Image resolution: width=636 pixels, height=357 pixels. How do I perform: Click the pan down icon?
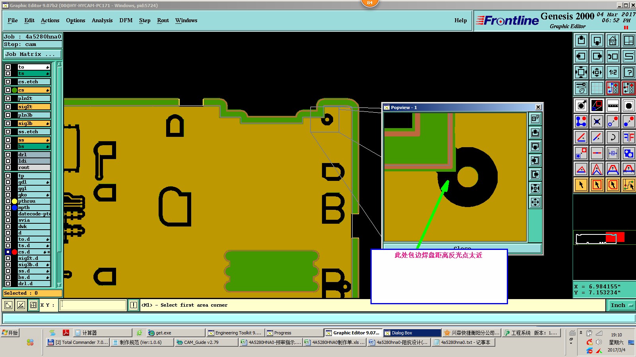tap(597, 40)
